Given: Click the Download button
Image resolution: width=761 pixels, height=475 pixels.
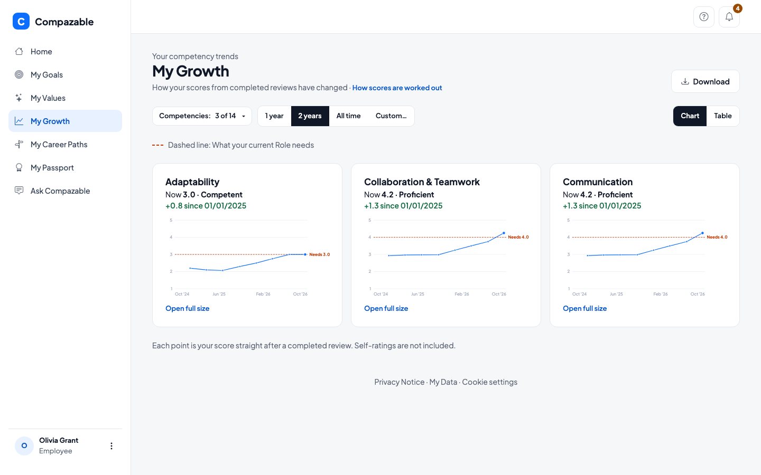Looking at the screenshot, I should (705, 81).
